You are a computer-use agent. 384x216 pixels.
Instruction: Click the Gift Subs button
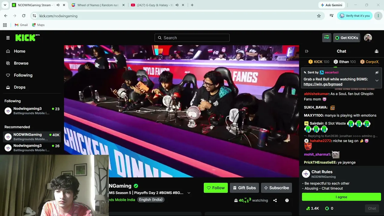[244, 188]
